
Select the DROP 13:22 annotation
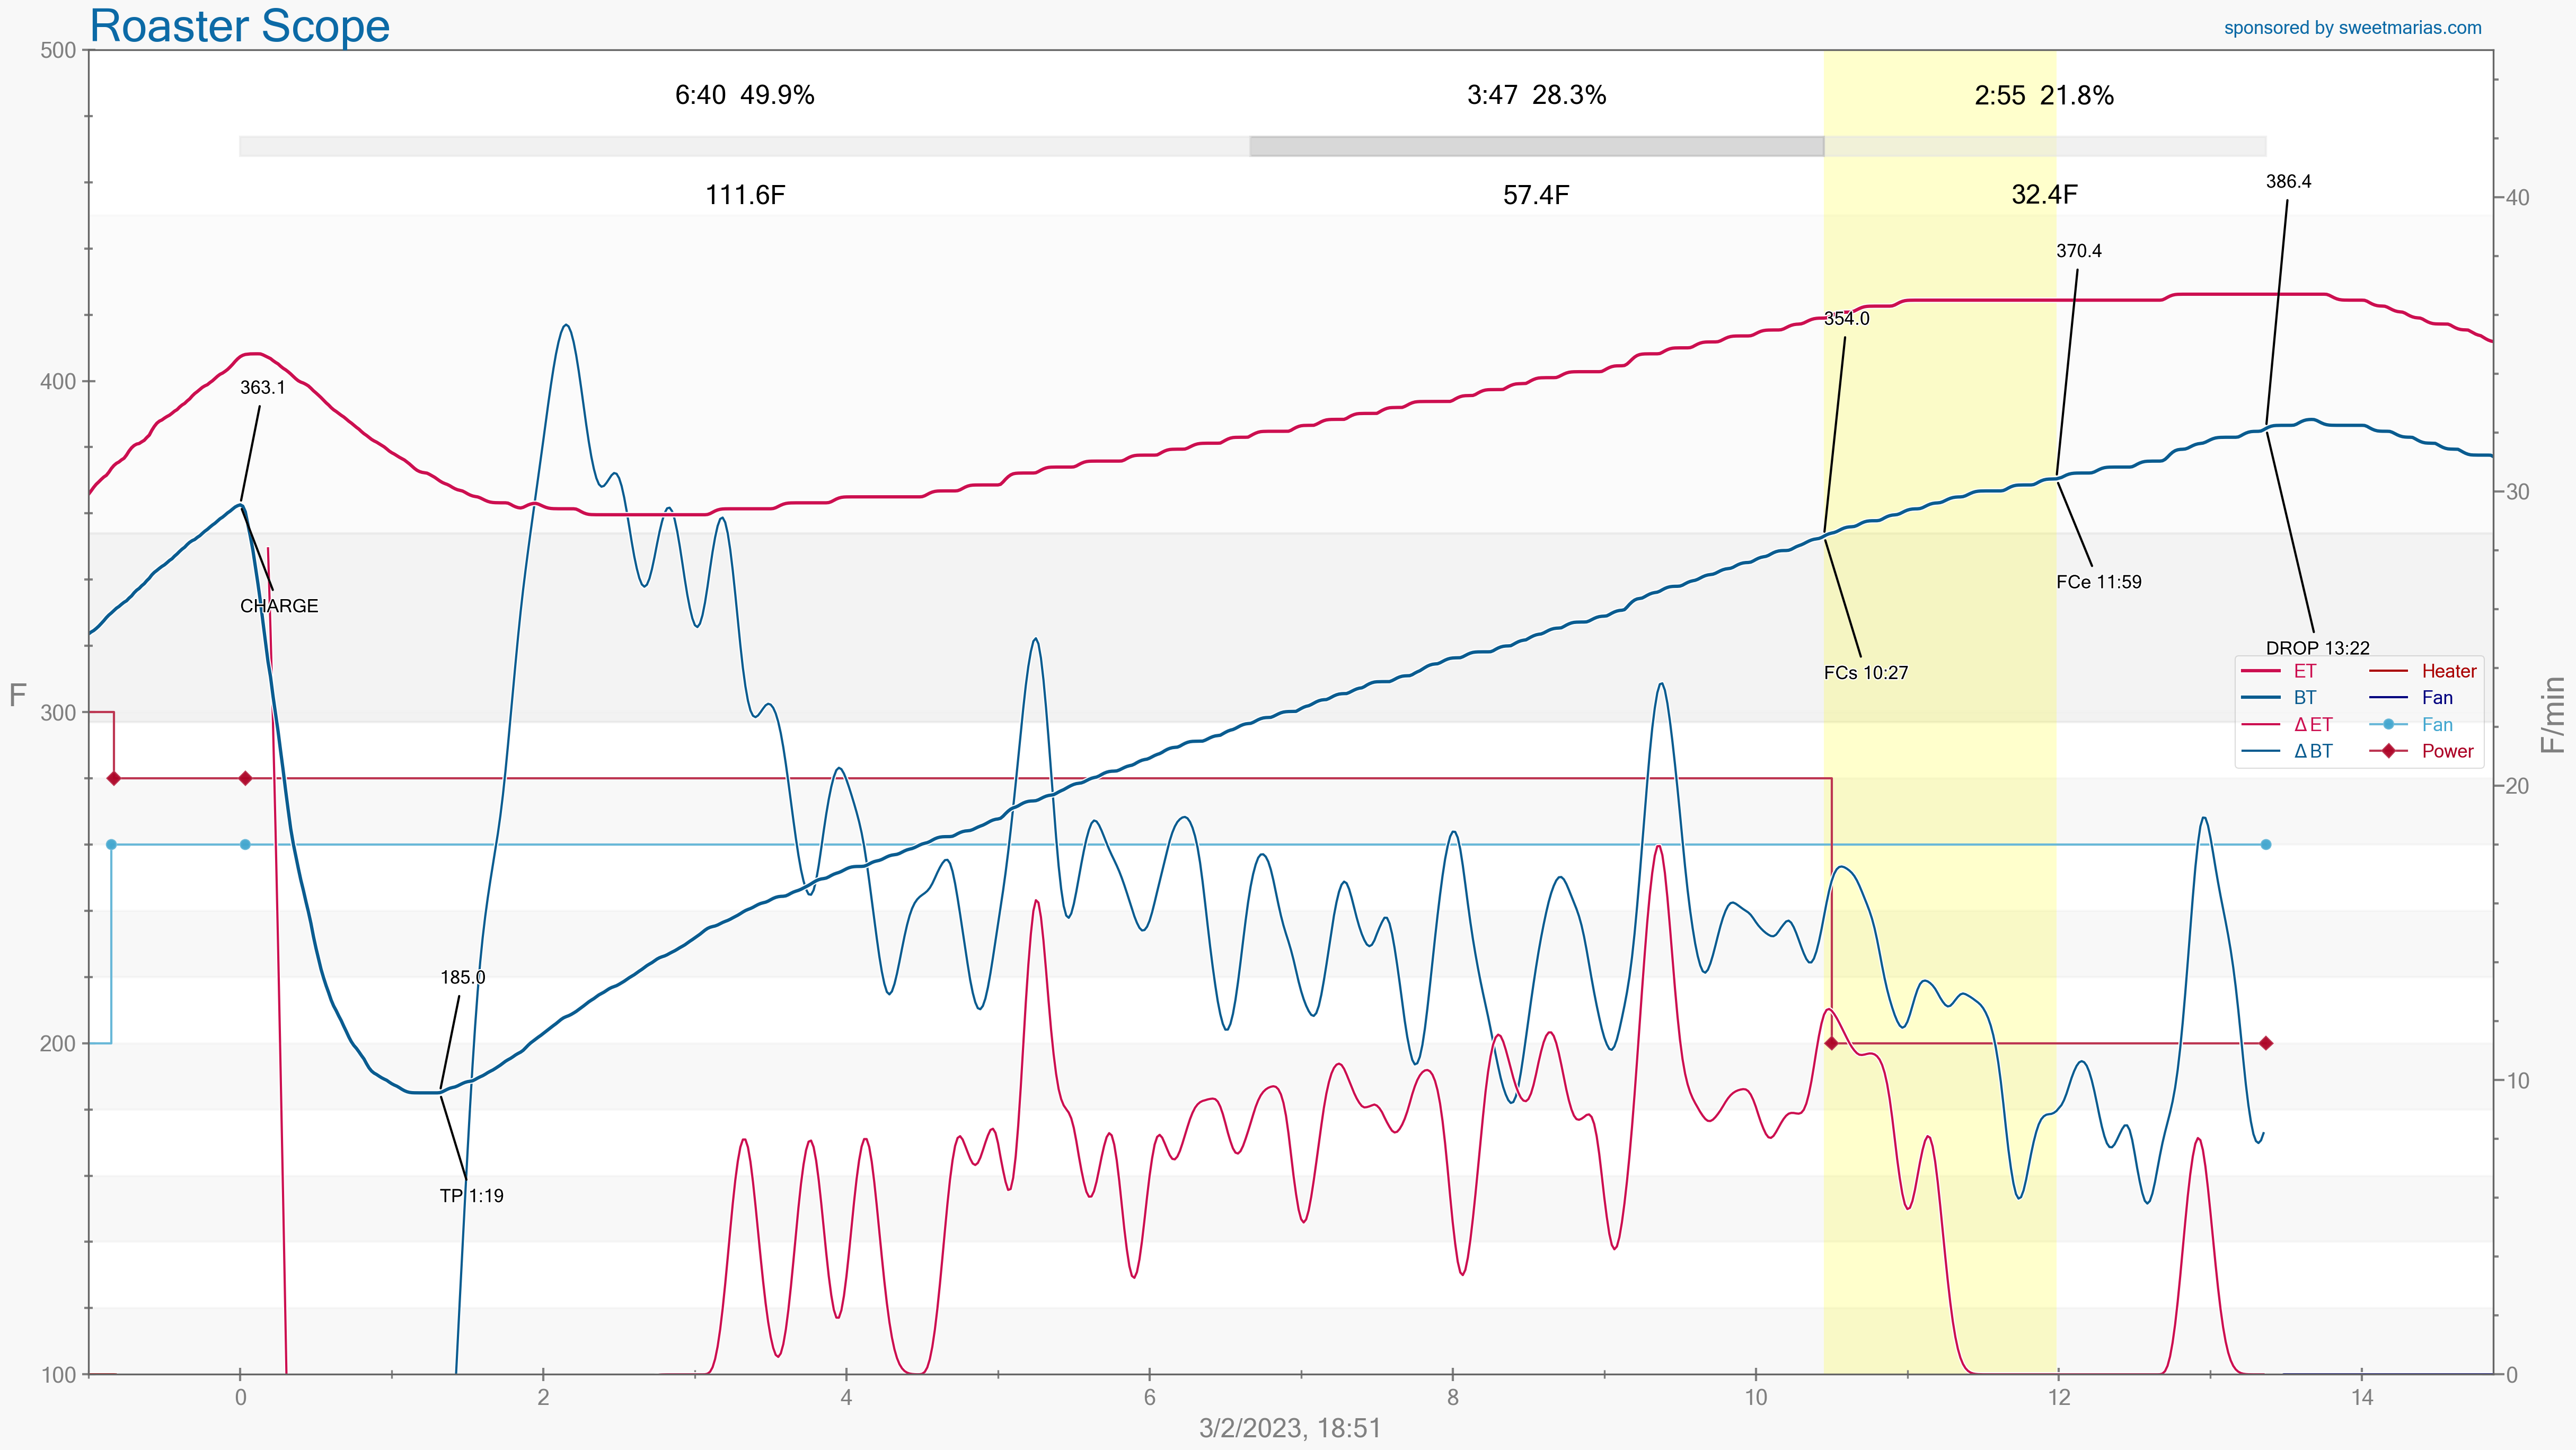click(2317, 648)
